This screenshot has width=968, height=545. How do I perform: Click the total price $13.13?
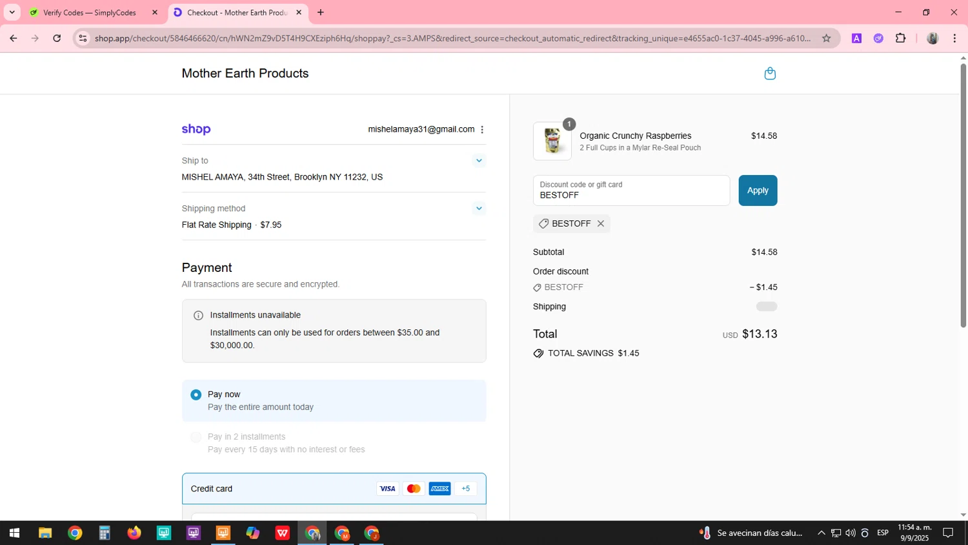(760, 334)
